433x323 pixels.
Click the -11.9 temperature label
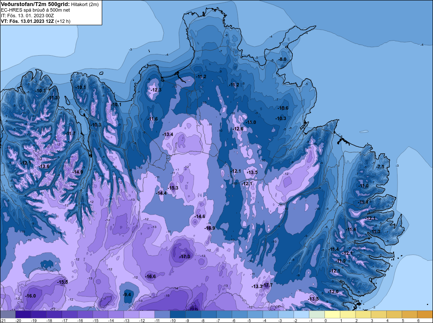341,261
